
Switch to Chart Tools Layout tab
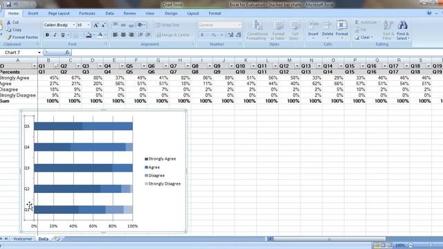[x=193, y=13]
